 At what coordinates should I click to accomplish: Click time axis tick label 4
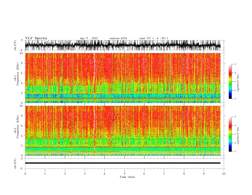105,174
